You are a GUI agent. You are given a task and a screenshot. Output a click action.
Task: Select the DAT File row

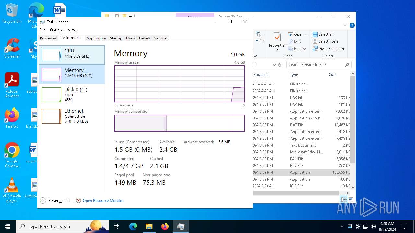[302, 125]
